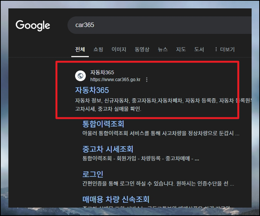Viewport: 260px width, 216px height.
Task: Click the small 자동차365 site name
Action: (102, 72)
